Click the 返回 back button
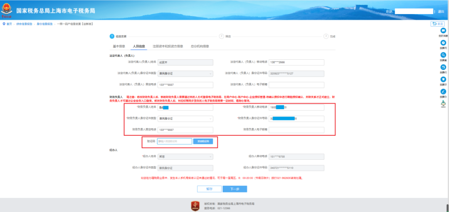Screen dimensions: 449x212 pyautogui.click(x=437, y=24)
